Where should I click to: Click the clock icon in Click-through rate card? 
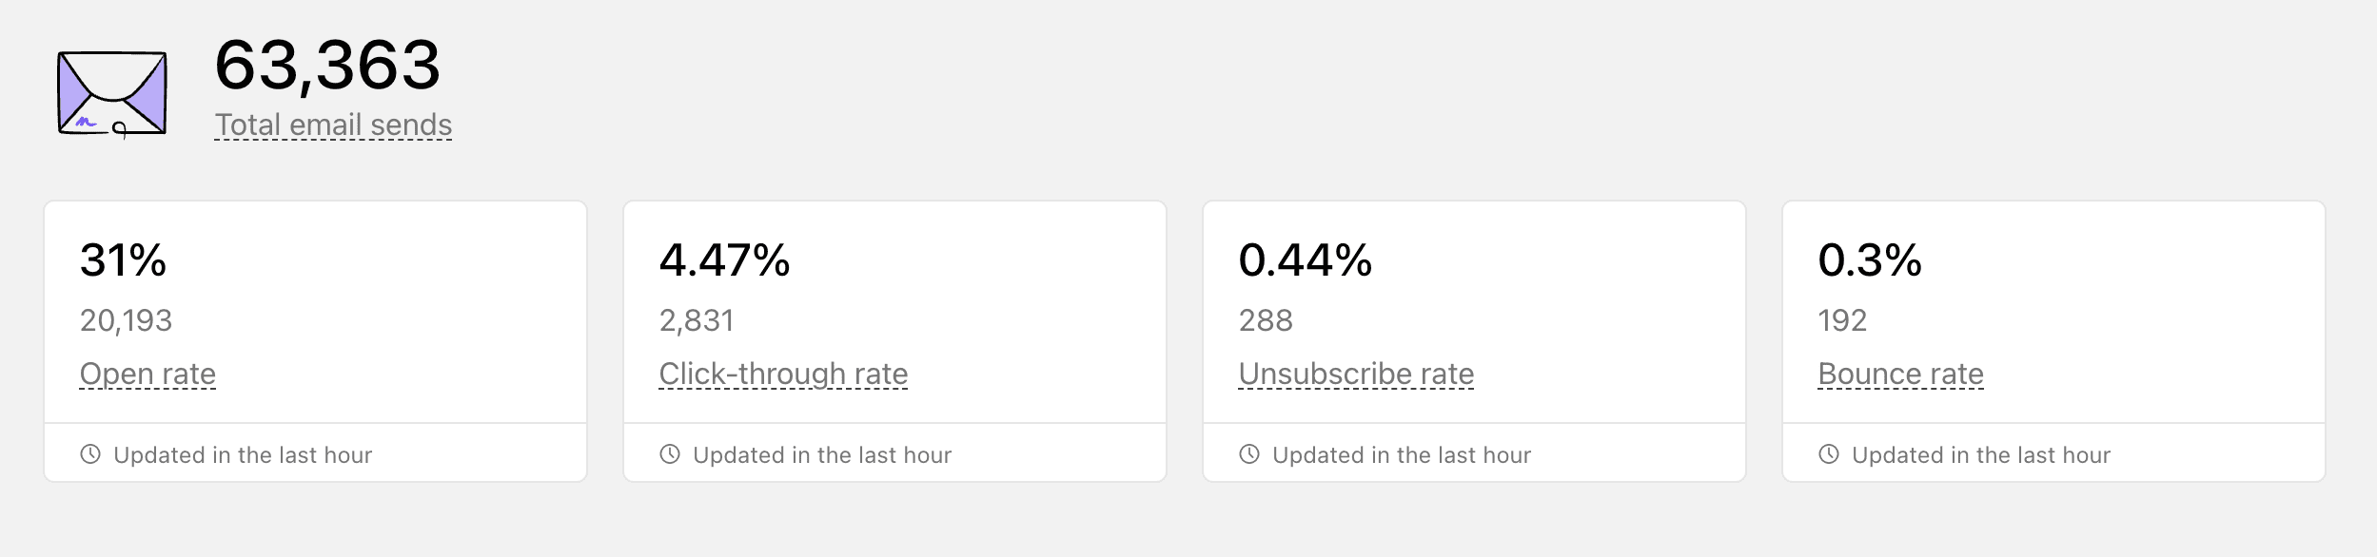670,454
